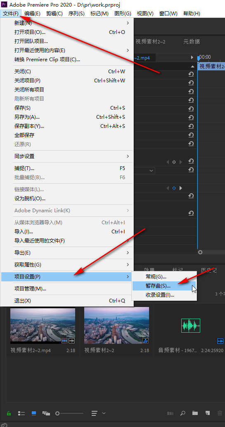Image resolution: width=225 pixels, height=427 pixels.
Task: Switch project panel to icon view
Action: (x=34, y=413)
